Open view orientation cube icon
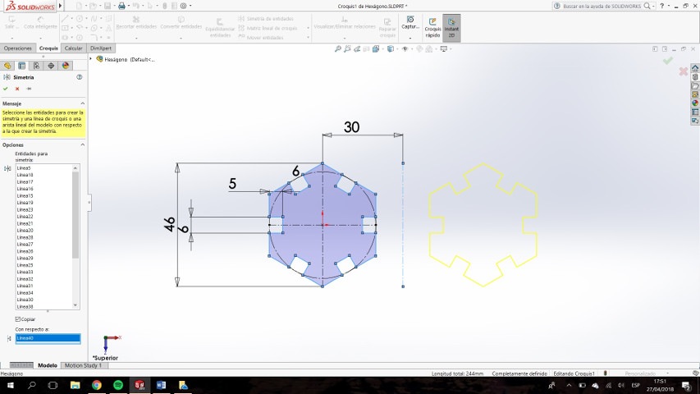This screenshot has width=700, height=394. tap(376, 48)
